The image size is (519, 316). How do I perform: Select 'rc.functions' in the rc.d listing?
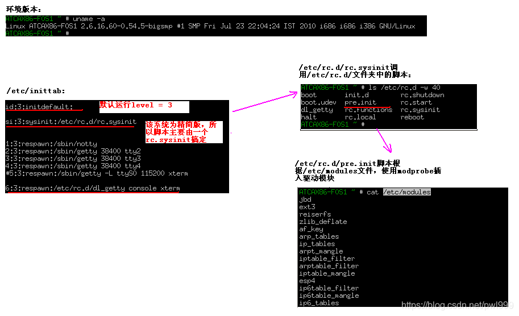point(368,110)
